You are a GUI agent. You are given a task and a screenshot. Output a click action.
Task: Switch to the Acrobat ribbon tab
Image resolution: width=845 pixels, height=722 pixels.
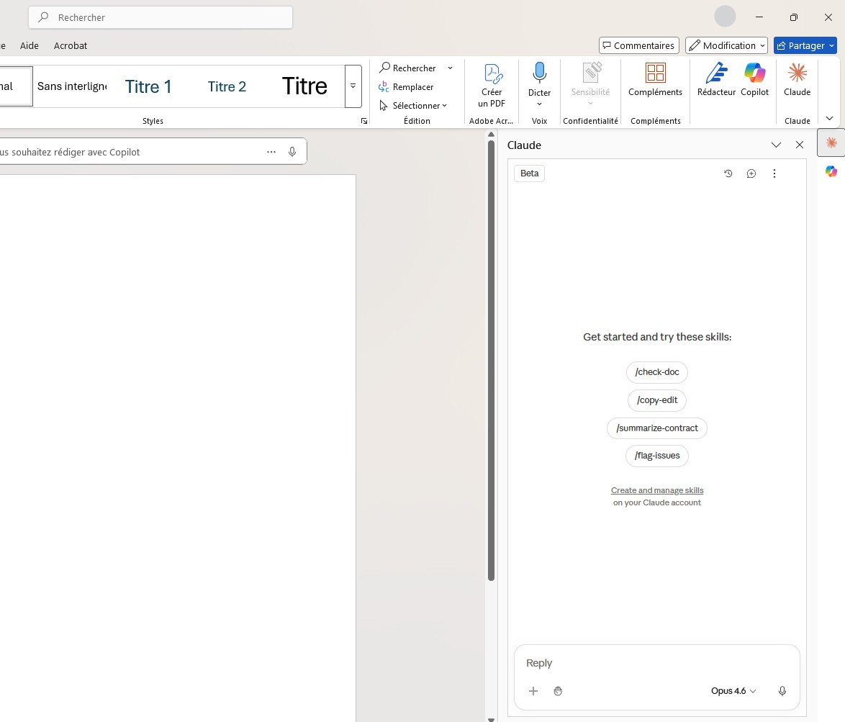click(x=71, y=45)
